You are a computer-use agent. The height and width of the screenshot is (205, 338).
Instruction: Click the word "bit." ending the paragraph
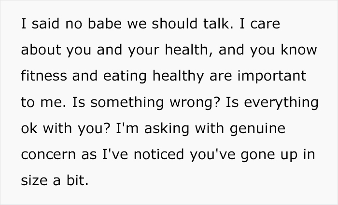coord(78,180)
